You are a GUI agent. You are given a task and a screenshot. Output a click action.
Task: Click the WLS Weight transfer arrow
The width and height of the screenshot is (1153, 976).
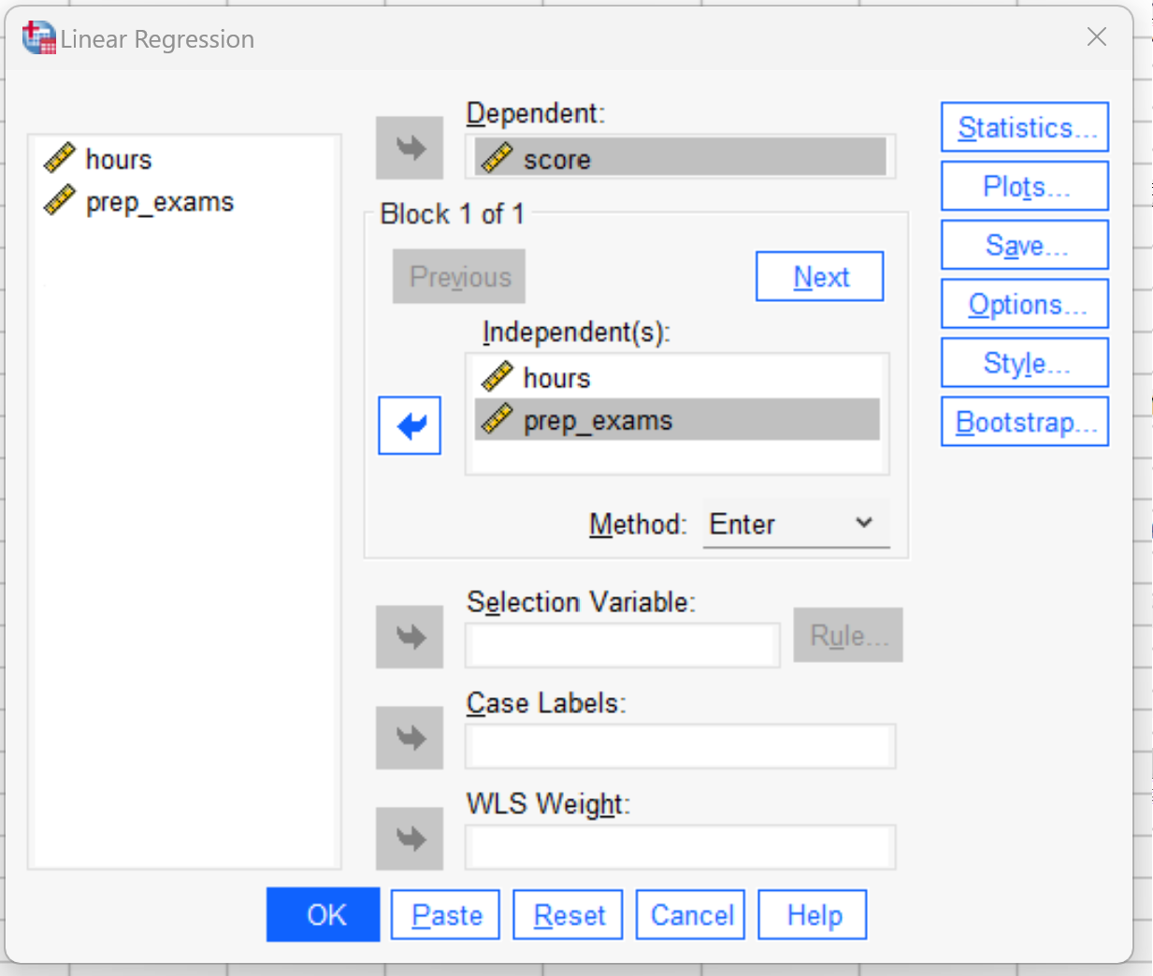coord(409,839)
